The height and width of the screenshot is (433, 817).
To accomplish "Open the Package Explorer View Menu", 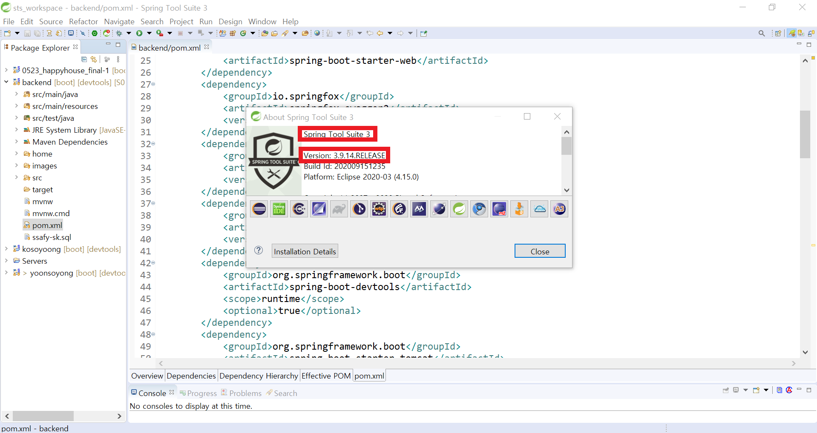I will [x=118, y=60].
